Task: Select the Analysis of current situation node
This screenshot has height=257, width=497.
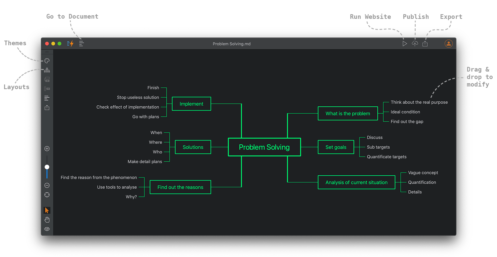Action: (x=356, y=182)
